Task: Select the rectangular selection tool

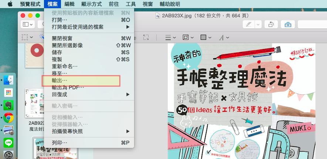Action: click(25, 37)
